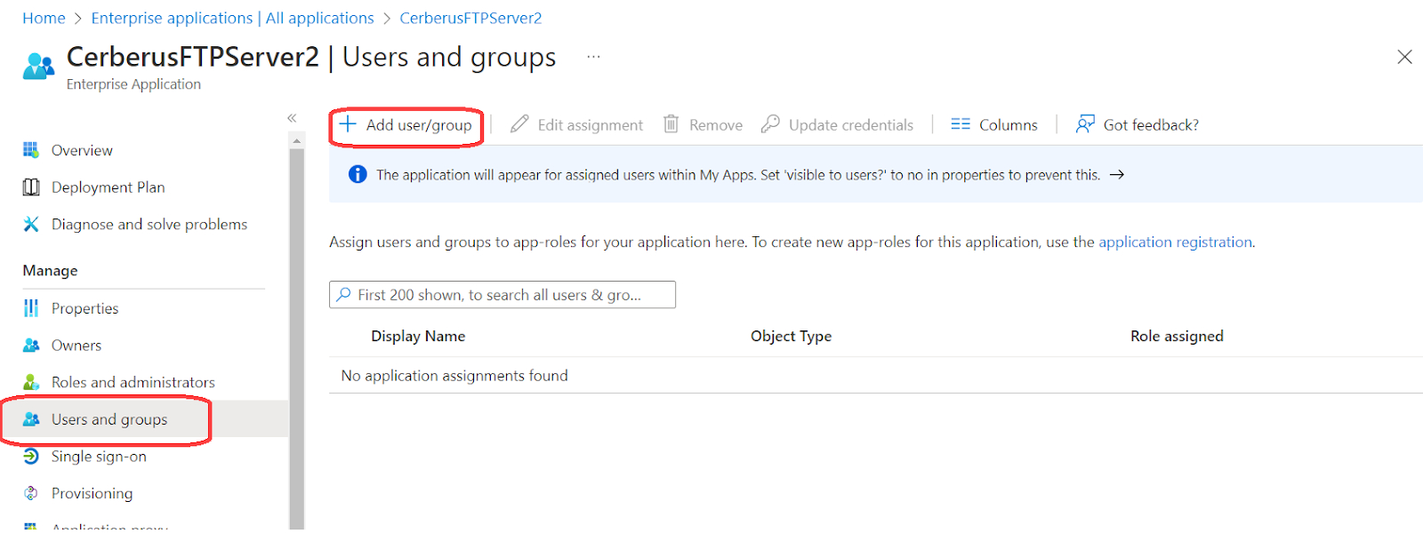Follow the arrow in the info banner
Image resolution: width=1423 pixels, height=533 pixels.
pyautogui.click(x=1117, y=175)
